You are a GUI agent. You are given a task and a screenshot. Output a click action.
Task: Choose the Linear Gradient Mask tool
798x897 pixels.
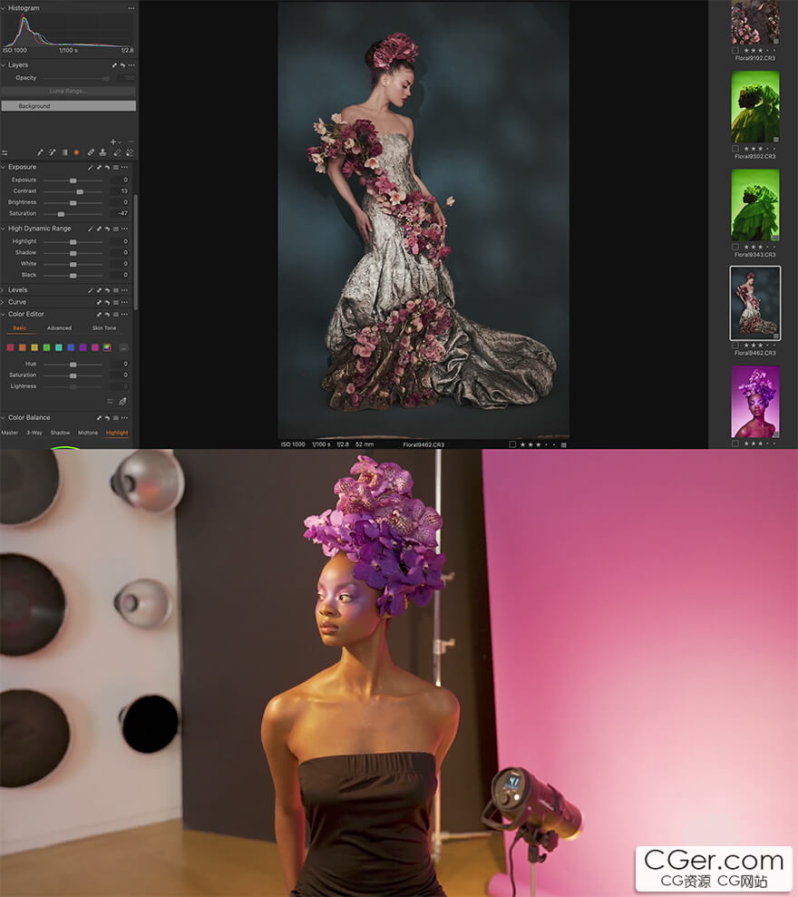(x=64, y=152)
